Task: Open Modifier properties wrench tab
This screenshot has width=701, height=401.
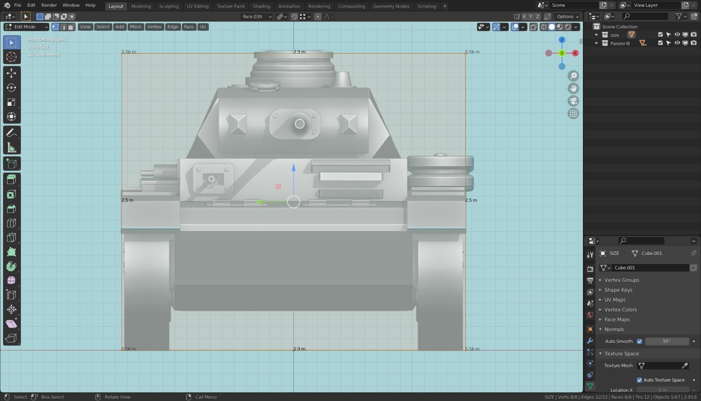Action: [x=590, y=341]
